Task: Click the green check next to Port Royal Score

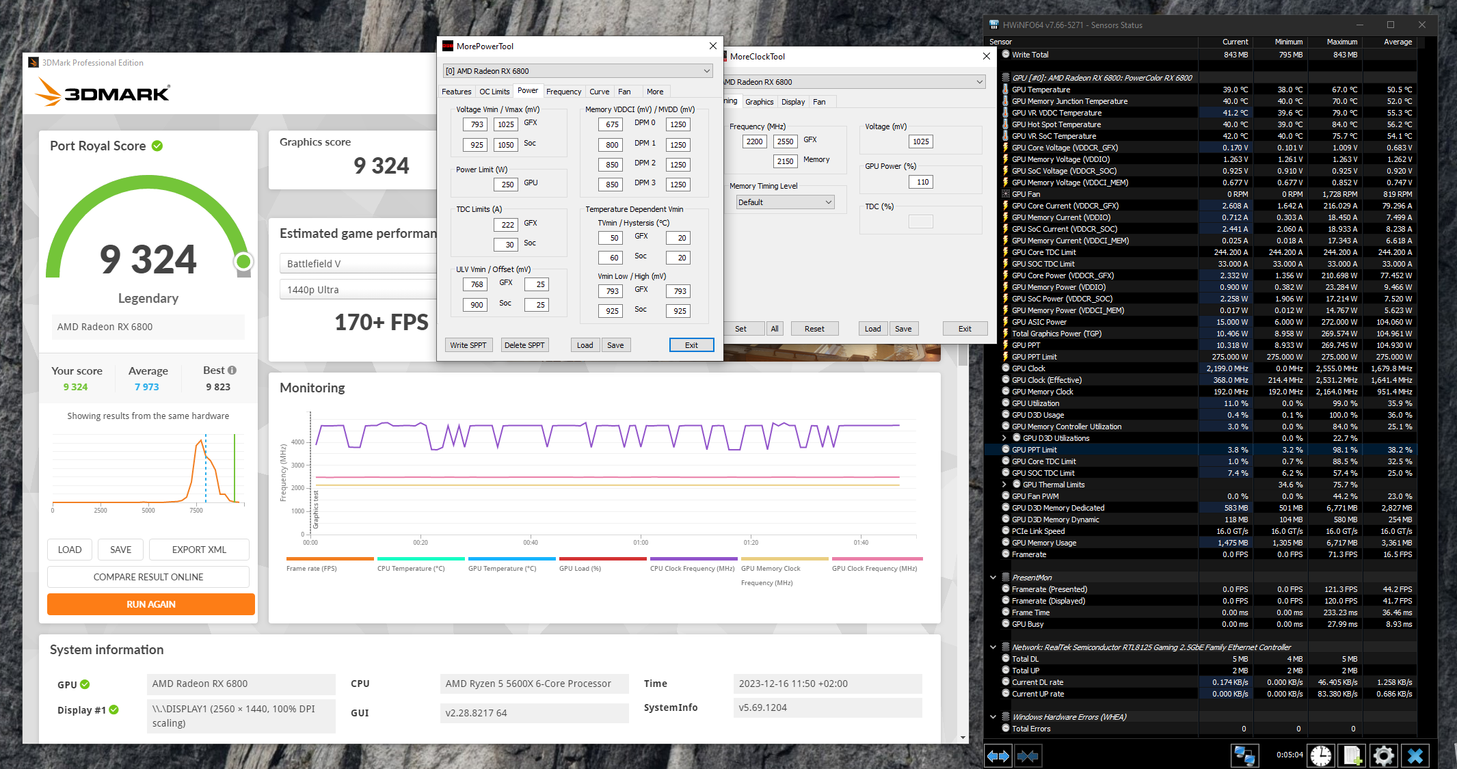Action: click(x=157, y=146)
